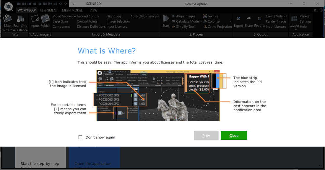Viewport: 325px width, 170px height.
Task: Expand more Process tools arrow beside Colorize
Action: click(231, 21)
